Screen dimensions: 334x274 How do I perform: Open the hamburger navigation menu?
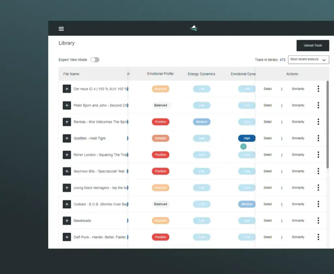pos(61,28)
